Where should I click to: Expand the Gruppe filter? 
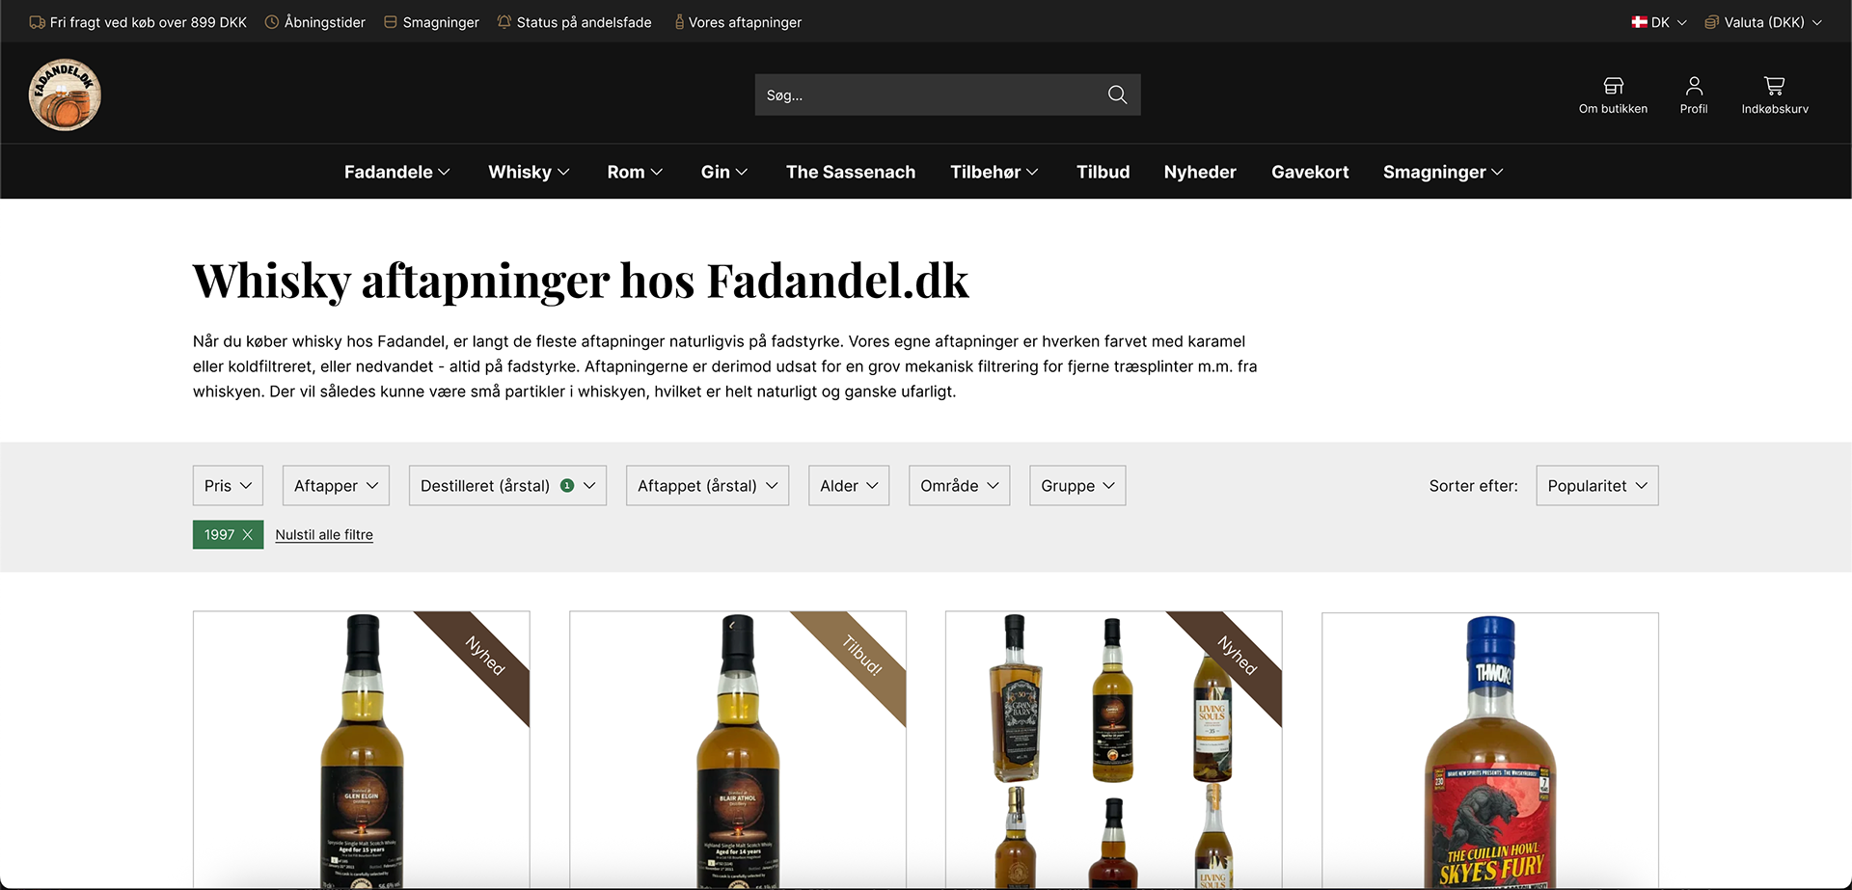tap(1077, 486)
